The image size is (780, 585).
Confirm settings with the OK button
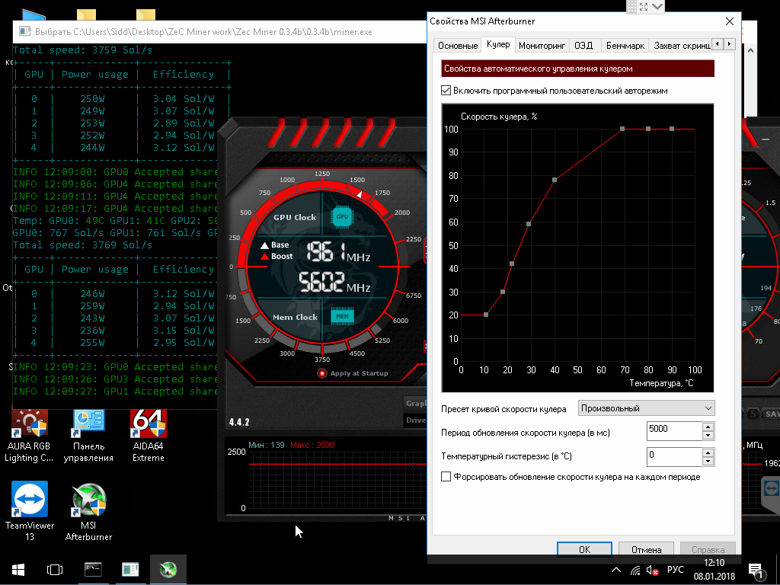point(584,549)
